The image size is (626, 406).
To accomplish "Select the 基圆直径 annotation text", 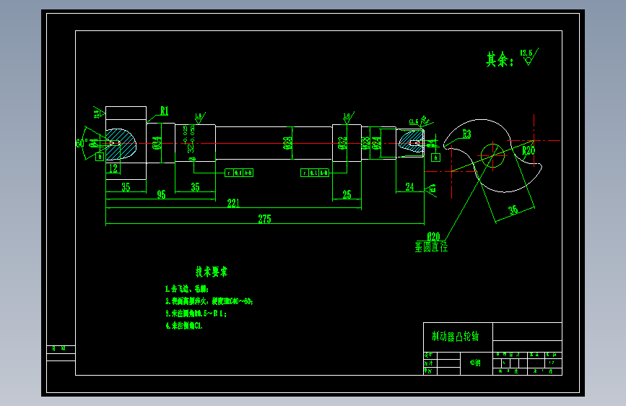I will point(431,247).
